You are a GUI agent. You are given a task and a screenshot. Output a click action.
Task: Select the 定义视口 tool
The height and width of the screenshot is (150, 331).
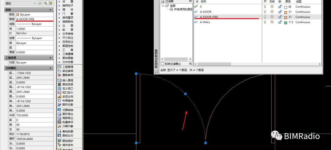coord(66,88)
